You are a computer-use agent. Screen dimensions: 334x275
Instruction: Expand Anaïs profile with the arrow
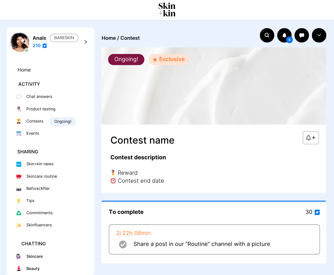[86, 42]
